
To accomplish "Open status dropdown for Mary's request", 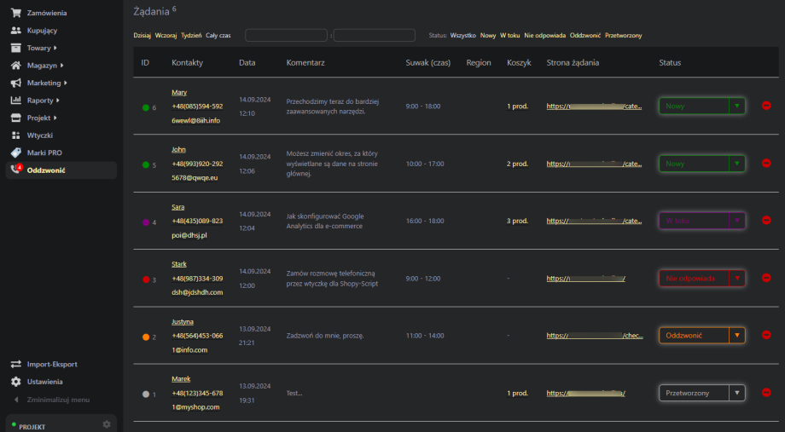I will pyautogui.click(x=702, y=106).
